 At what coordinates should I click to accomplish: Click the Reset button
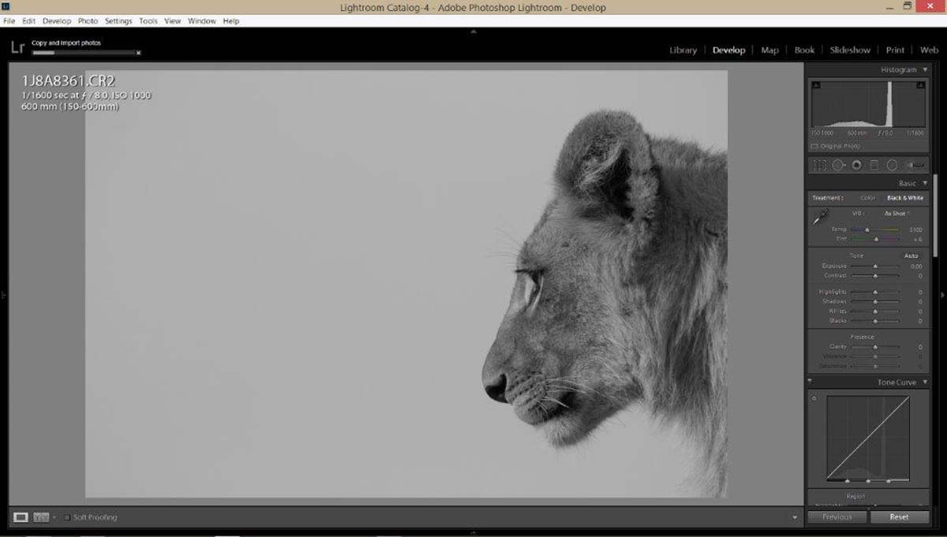pyautogui.click(x=899, y=517)
